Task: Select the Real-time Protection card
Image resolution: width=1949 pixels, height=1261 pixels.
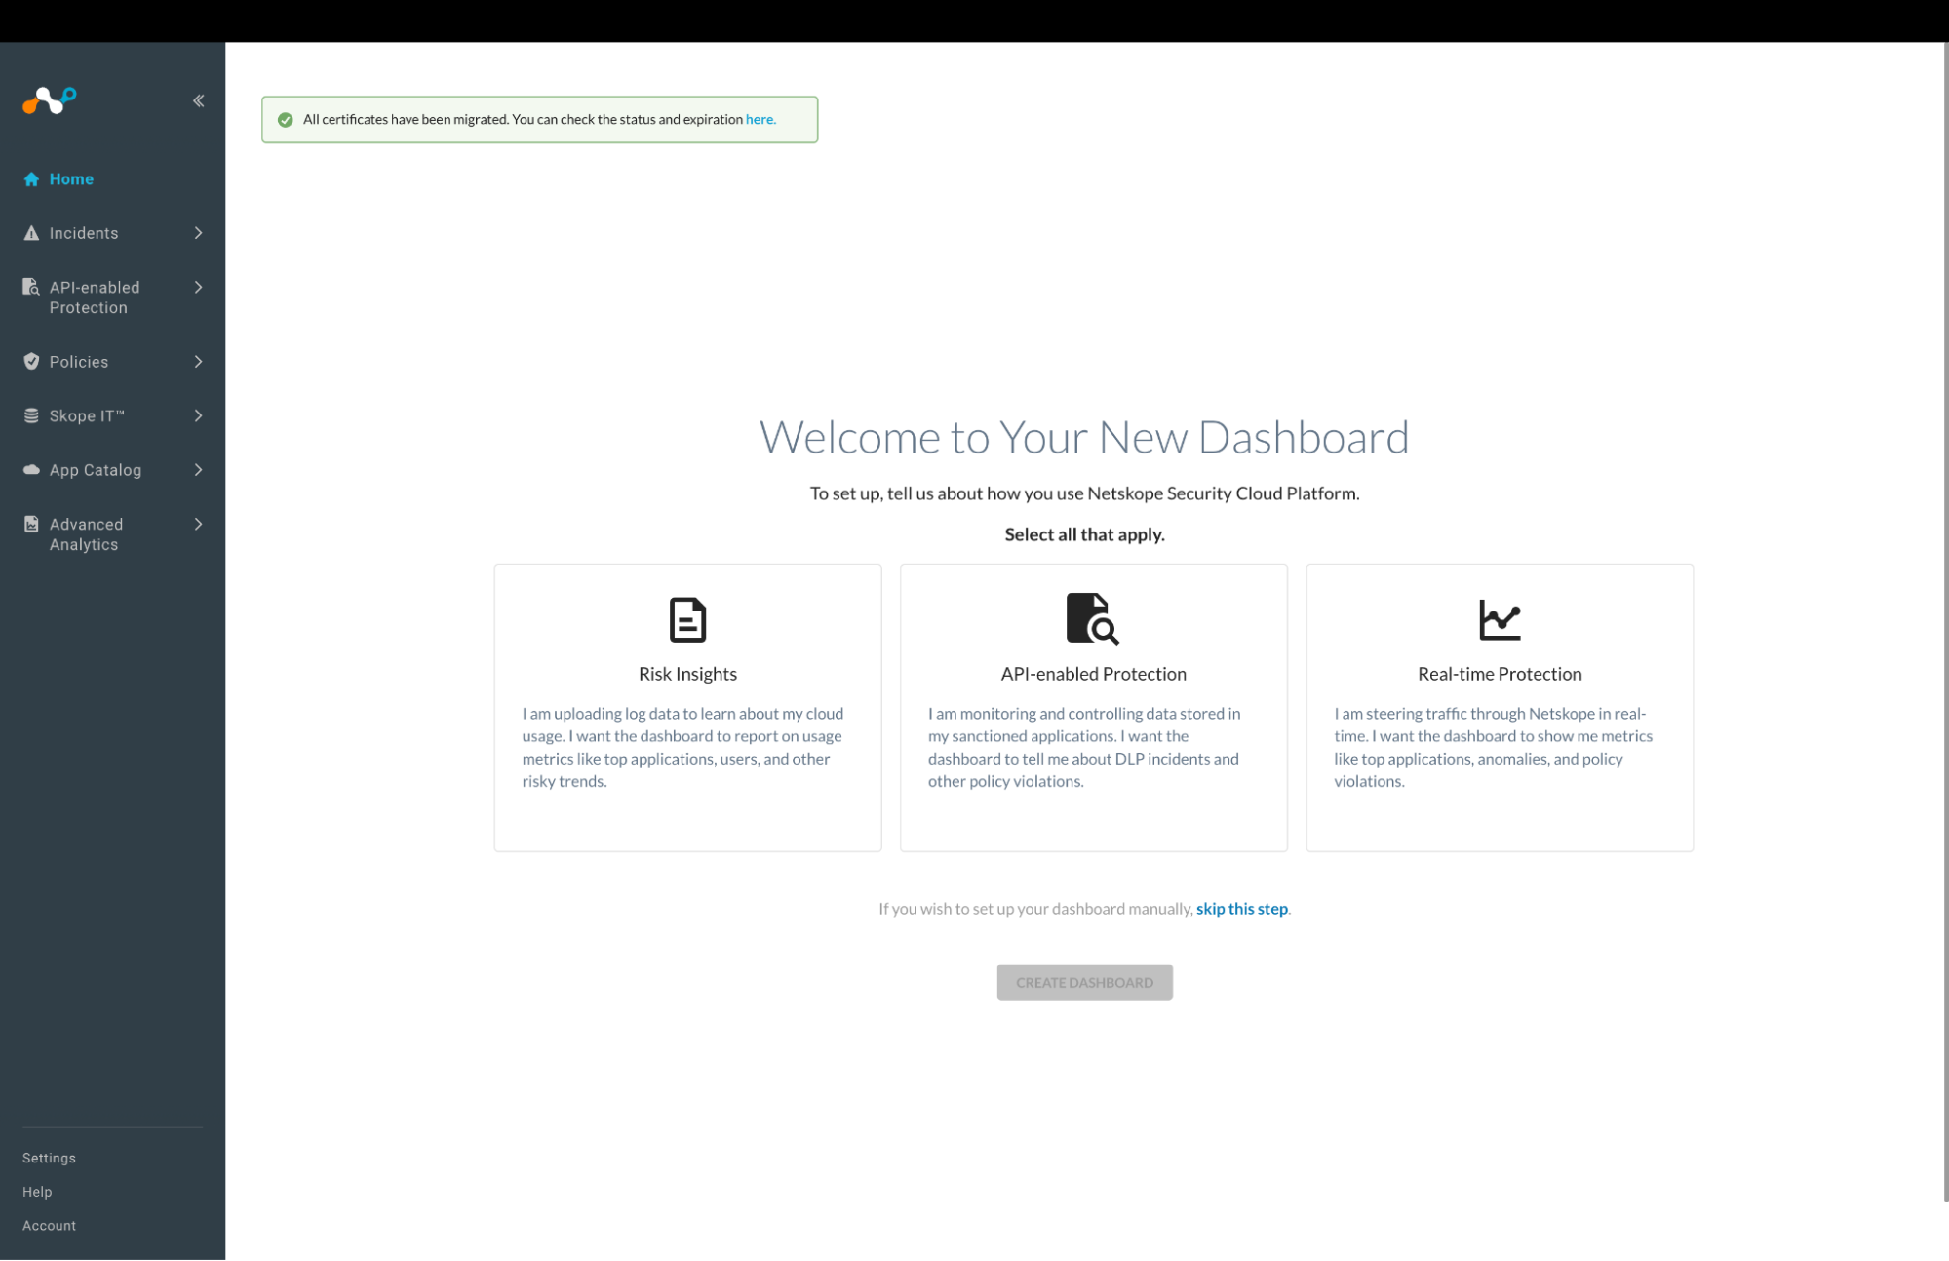Action: pos(1500,708)
